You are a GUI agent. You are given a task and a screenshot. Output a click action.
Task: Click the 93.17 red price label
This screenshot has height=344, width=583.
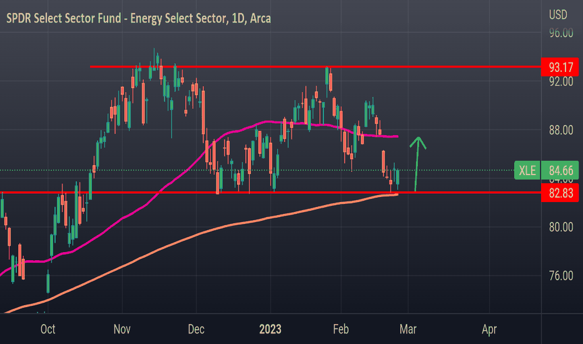click(560, 68)
